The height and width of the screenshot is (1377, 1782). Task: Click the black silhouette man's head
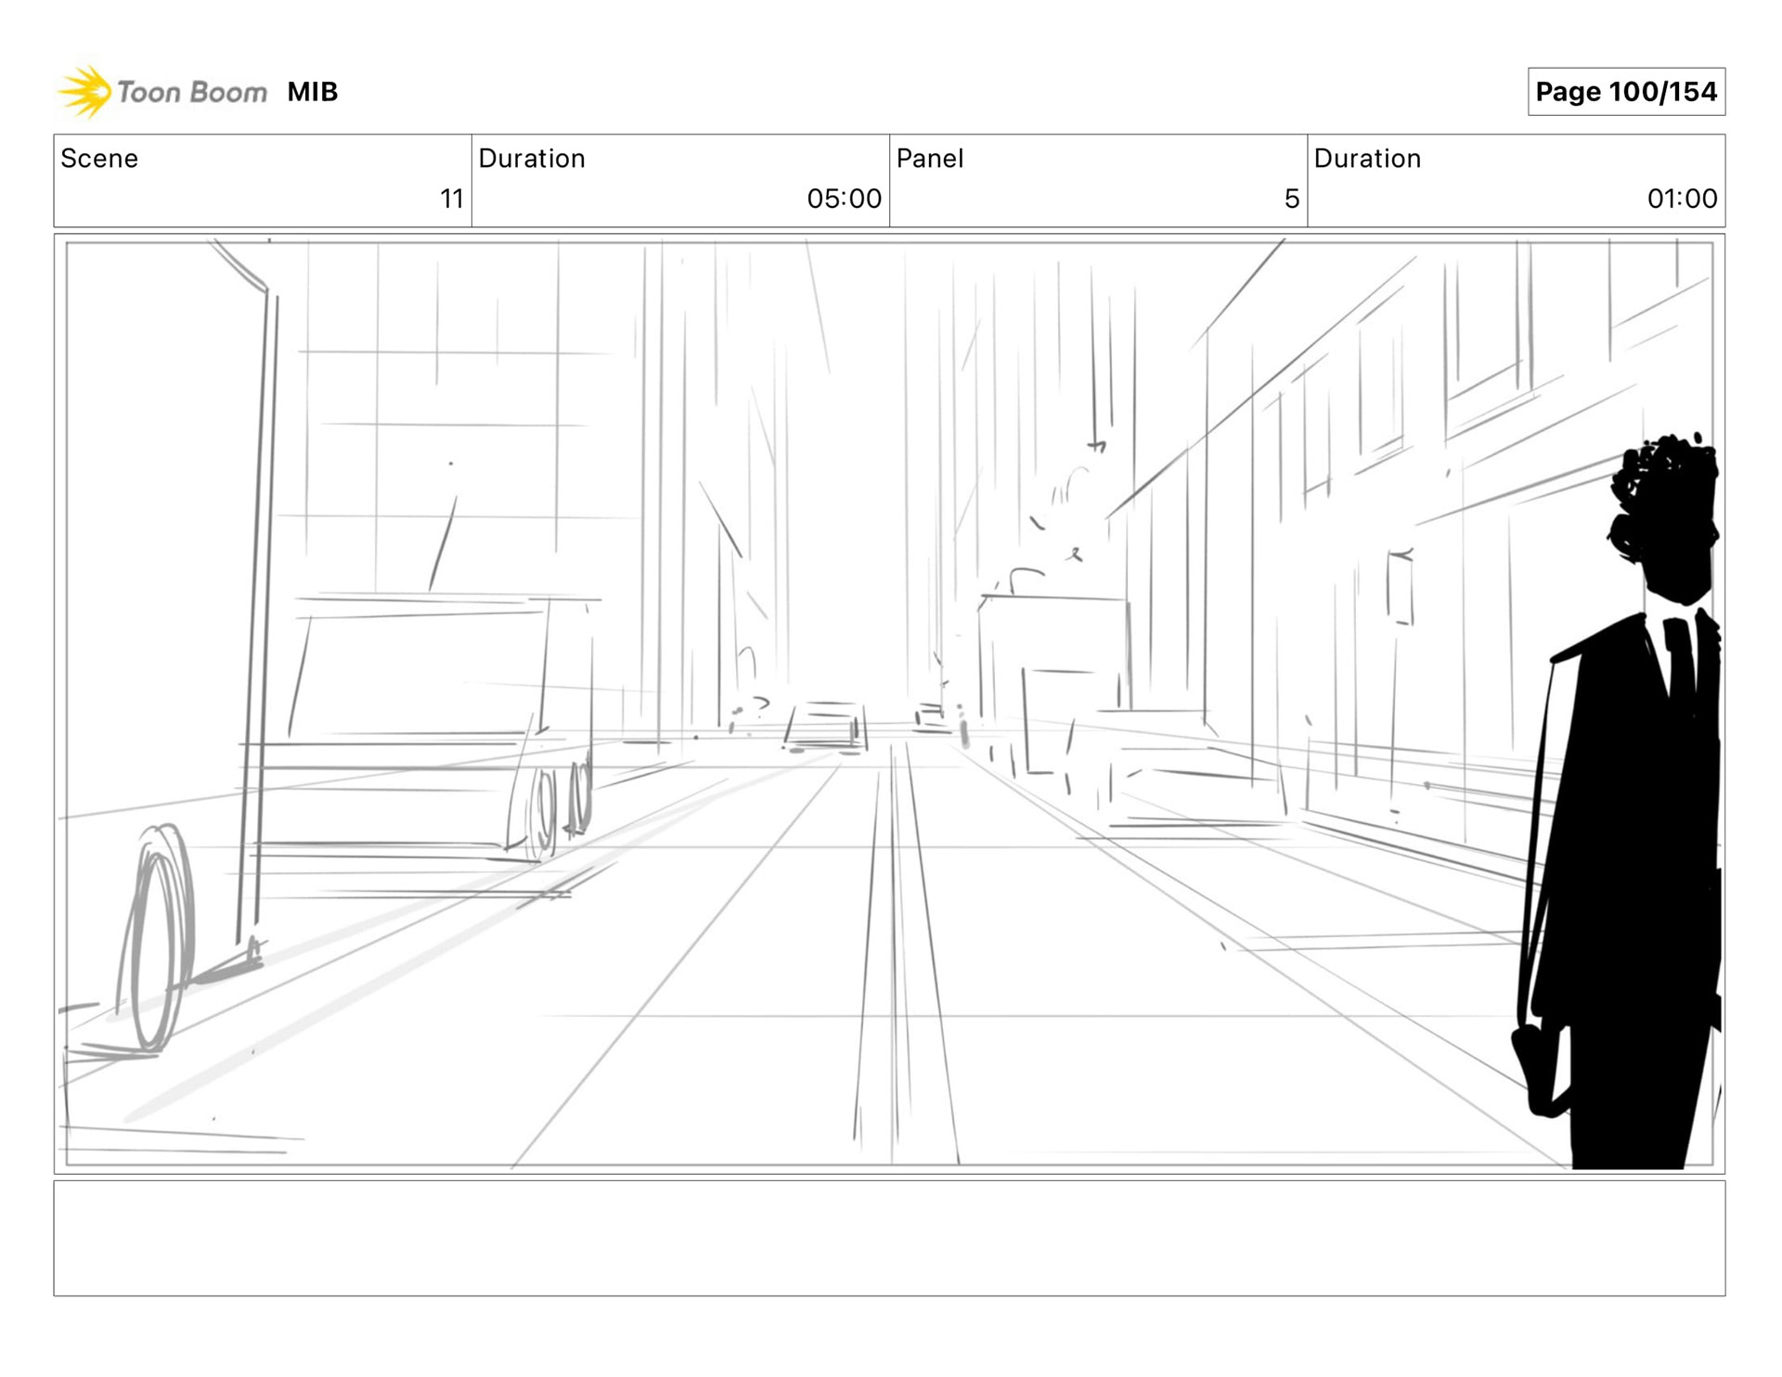pos(1671,520)
